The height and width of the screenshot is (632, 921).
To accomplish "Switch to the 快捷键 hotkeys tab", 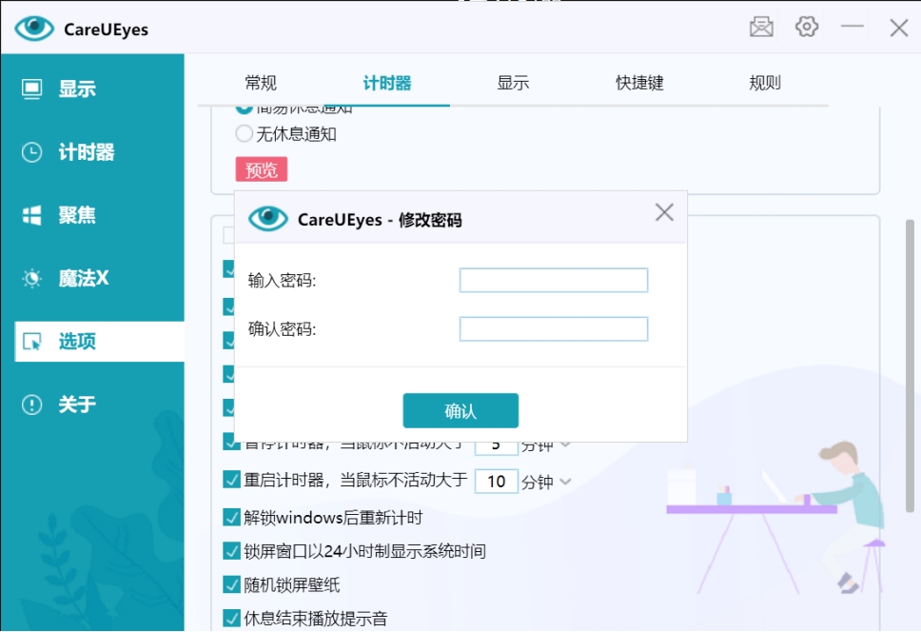I will (x=639, y=83).
